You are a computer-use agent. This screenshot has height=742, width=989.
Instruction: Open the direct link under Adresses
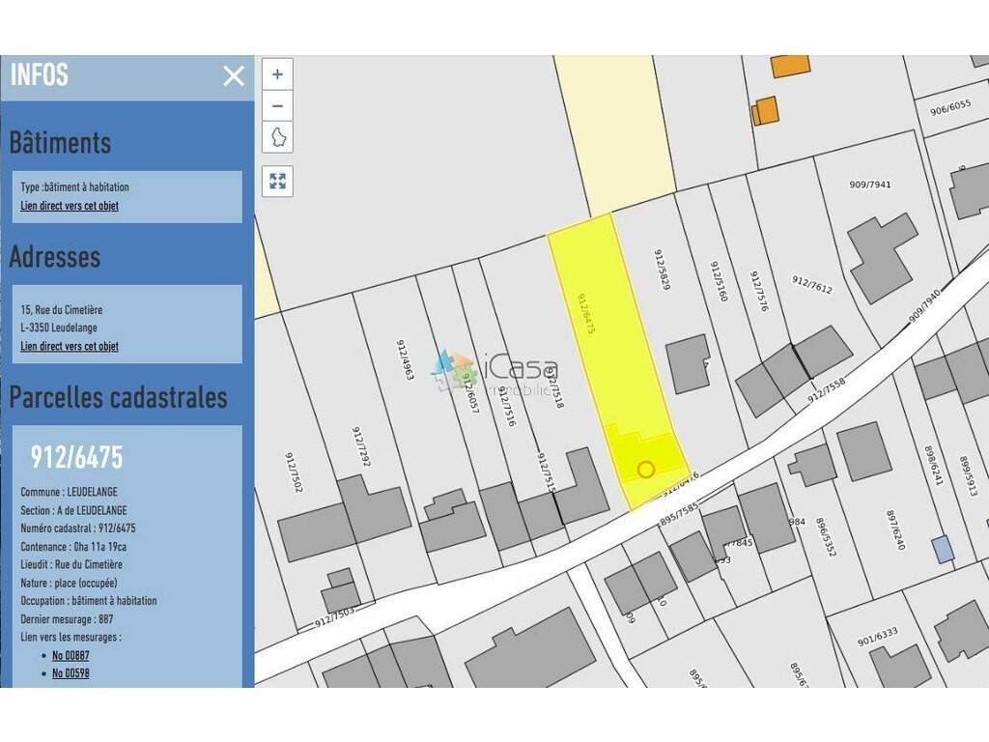point(70,346)
